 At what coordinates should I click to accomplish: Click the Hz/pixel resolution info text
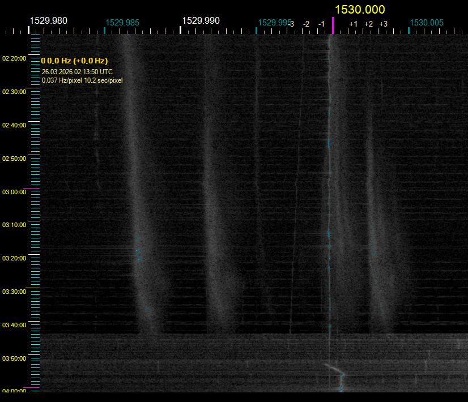pos(82,80)
